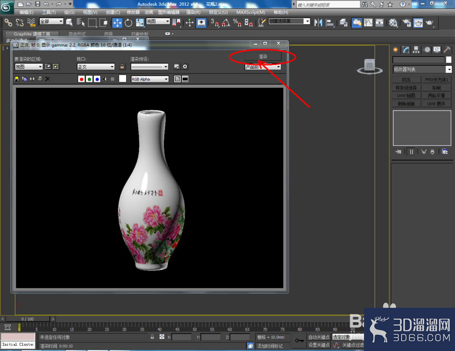Viewport: 455px width, 351px height.
Task: Expand the 产品级 render mode dropdown
Action: click(x=263, y=67)
